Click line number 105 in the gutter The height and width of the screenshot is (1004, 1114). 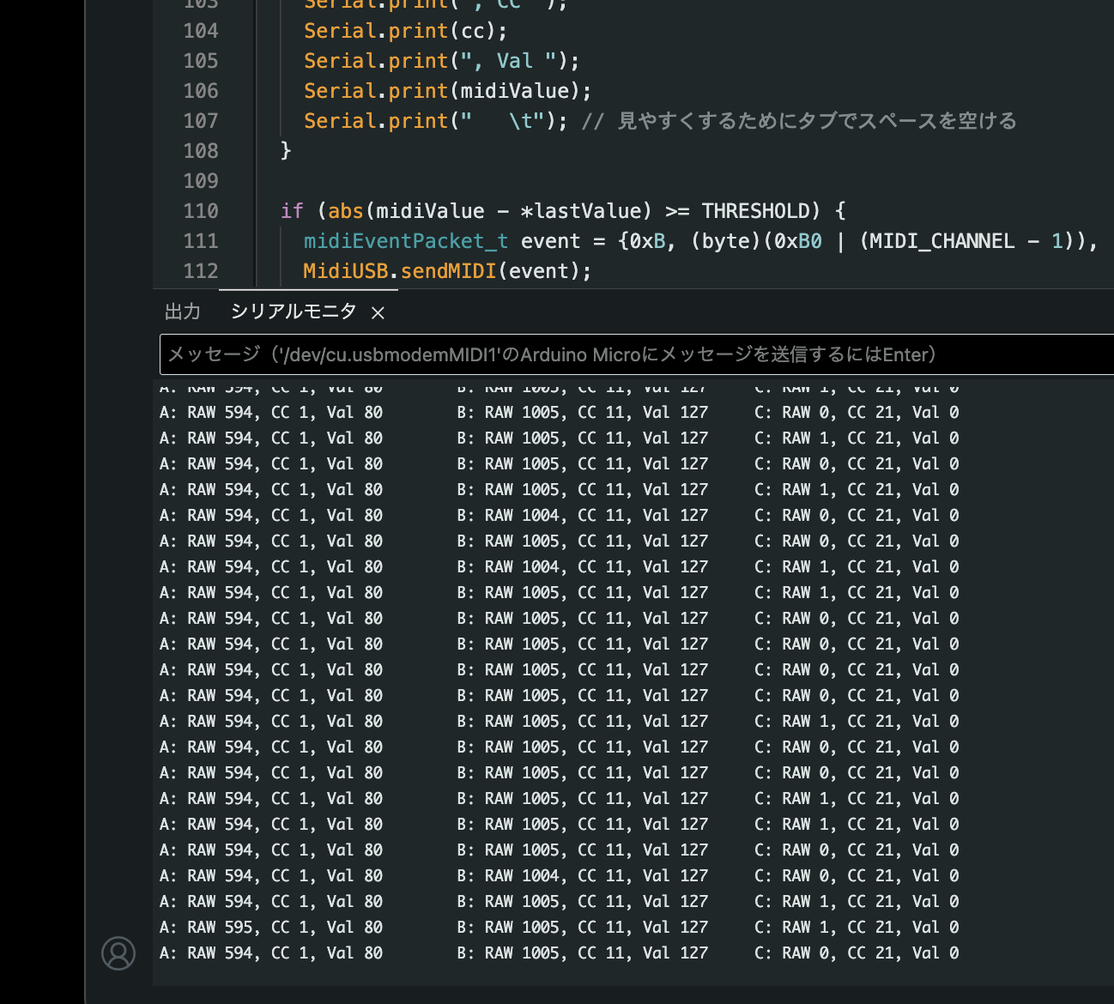[x=201, y=61]
